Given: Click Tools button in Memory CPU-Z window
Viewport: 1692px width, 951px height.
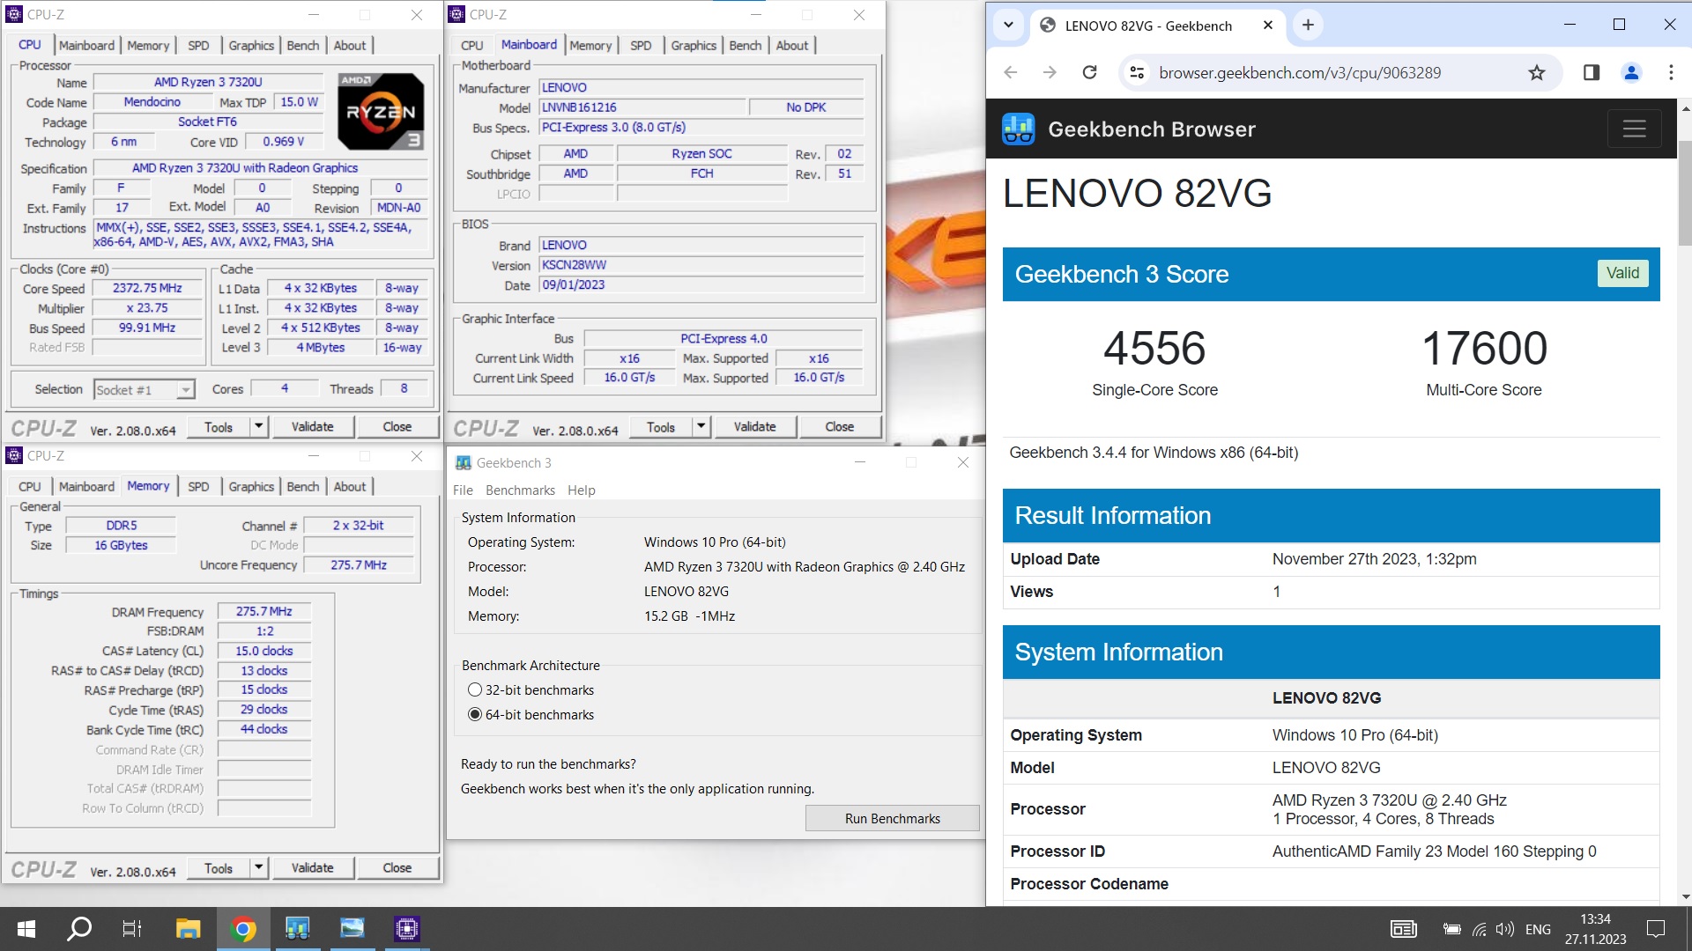Looking at the screenshot, I should 219,868.
